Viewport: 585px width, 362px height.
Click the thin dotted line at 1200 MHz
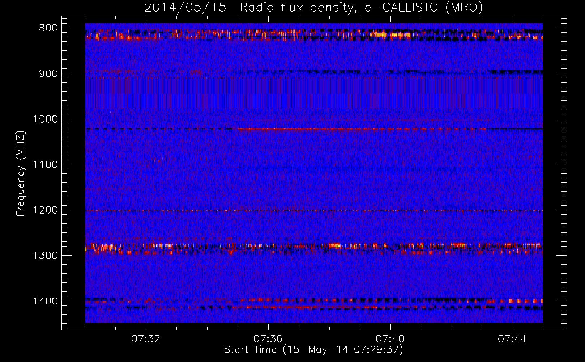[x=314, y=210]
